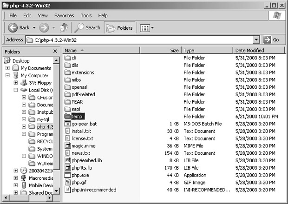Close the Folders pane with its X
Screen dimensions: 288x204
(x=55, y=51)
